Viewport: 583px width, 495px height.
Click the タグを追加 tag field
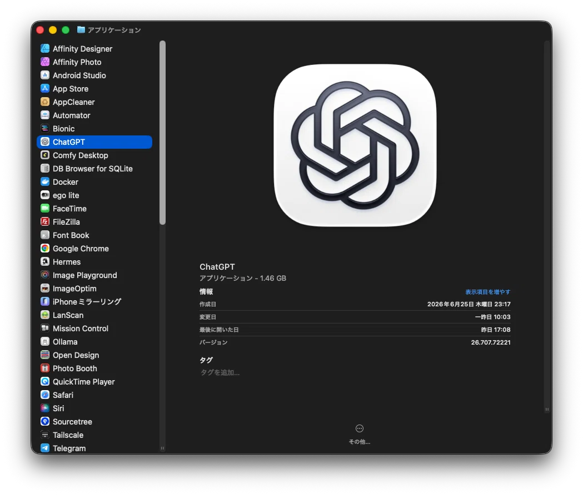pos(220,372)
